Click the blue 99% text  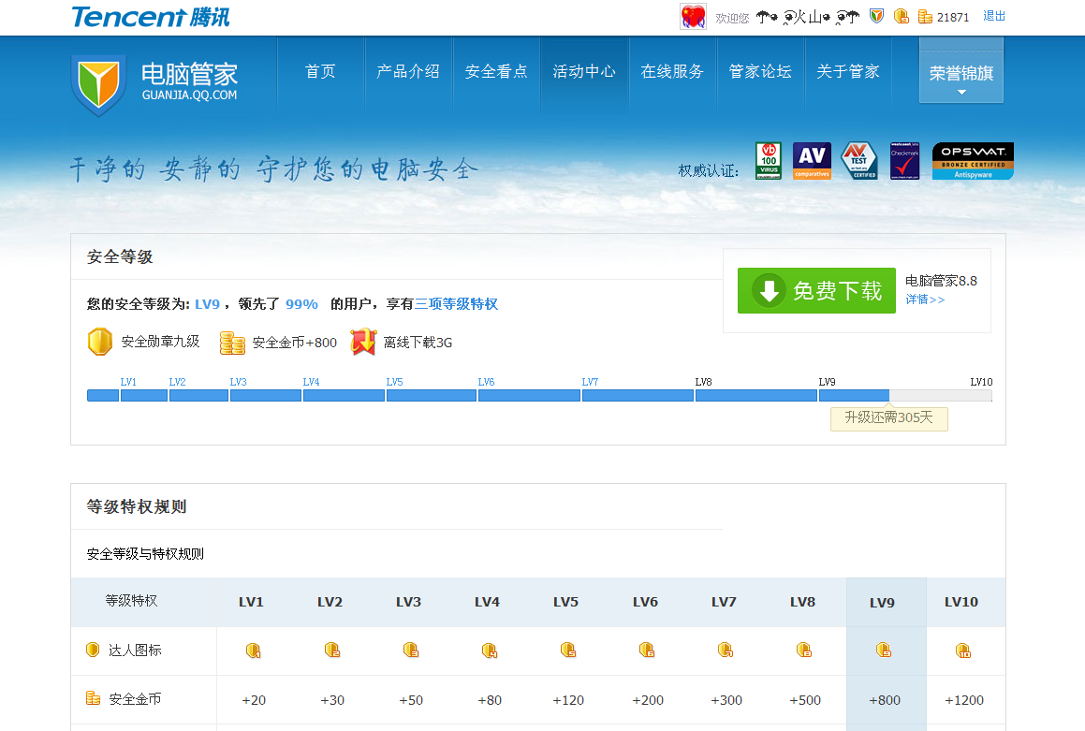click(x=301, y=304)
